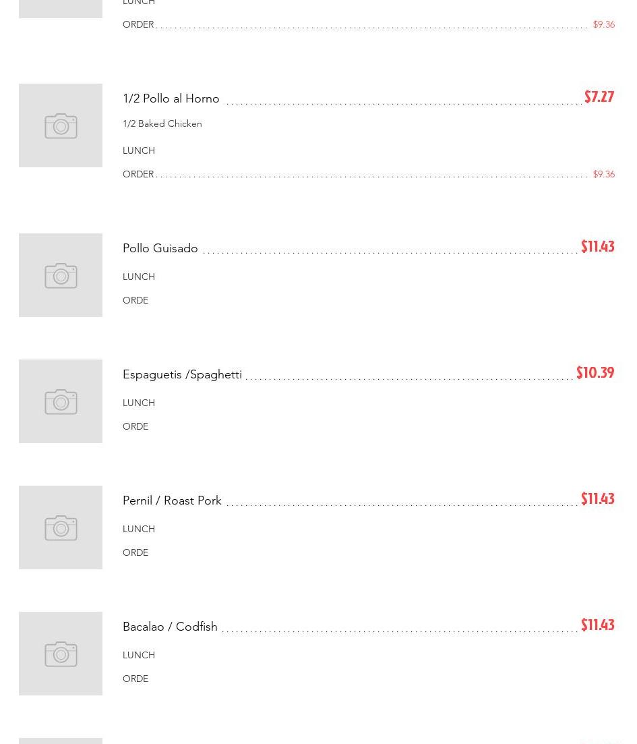Click Pollo Guisado's $11.43 price

tap(597, 247)
